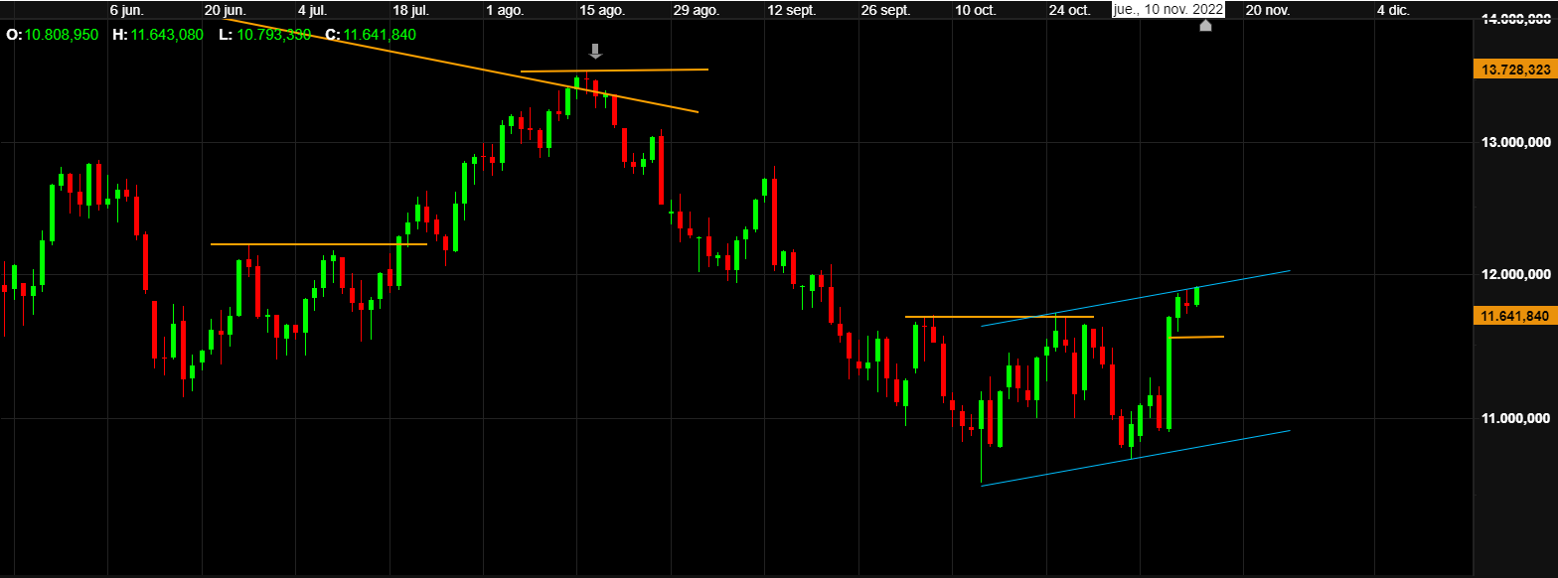The width and height of the screenshot is (1558, 578).
Task: Click the '12 sept.' time axis label
Action: [x=792, y=10]
